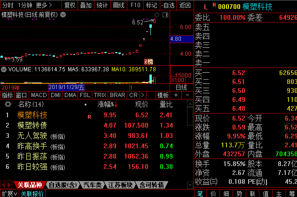Click the R icon before 000700
This screenshot has height=197, width=297.
point(214,5)
